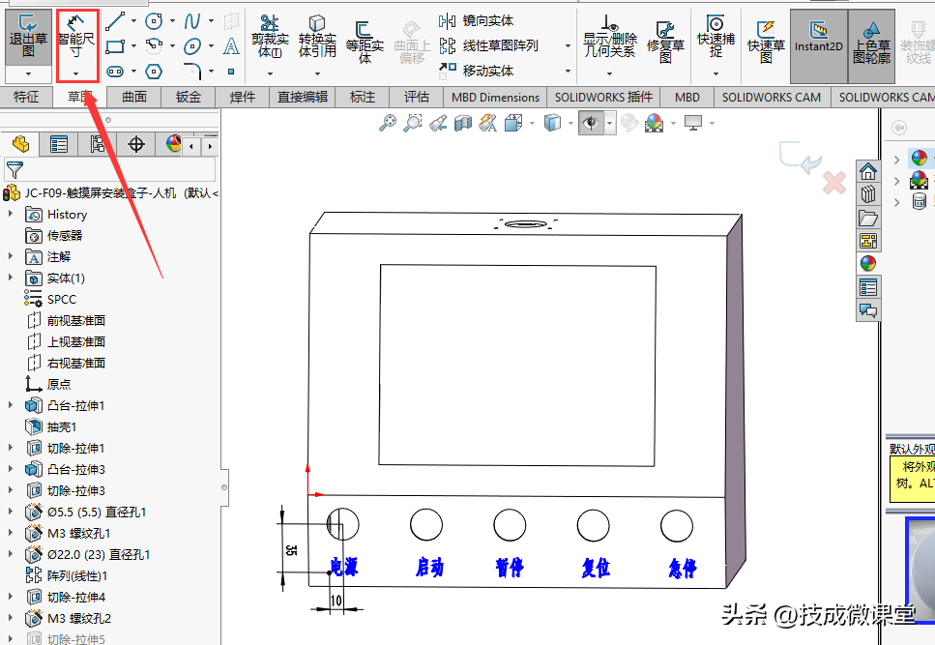Switch to the 评估 (Evaluate) tab
This screenshot has height=645, width=935.
pos(416,97)
